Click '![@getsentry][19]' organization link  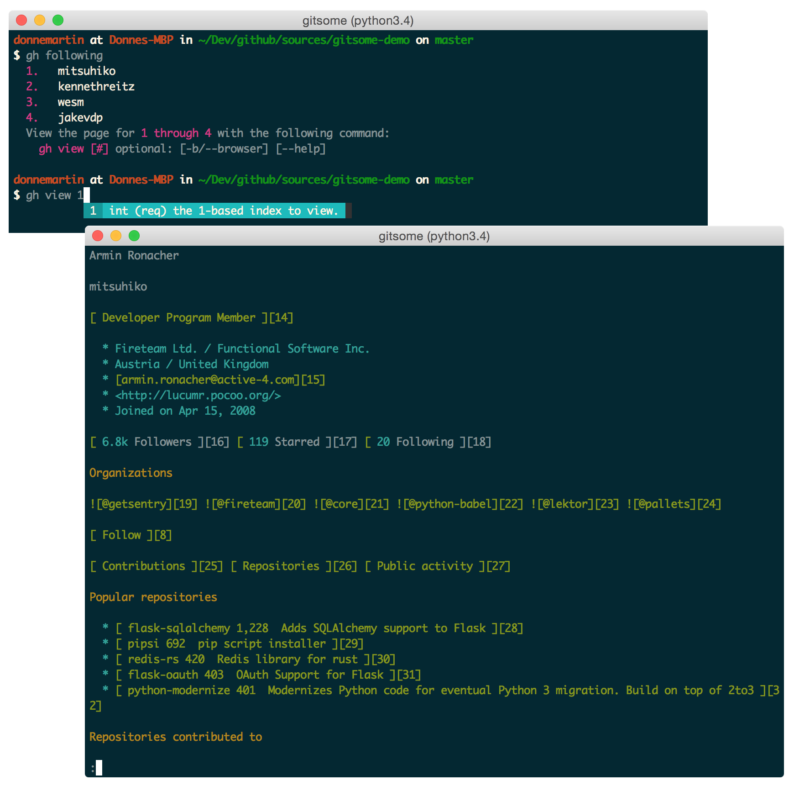point(144,504)
